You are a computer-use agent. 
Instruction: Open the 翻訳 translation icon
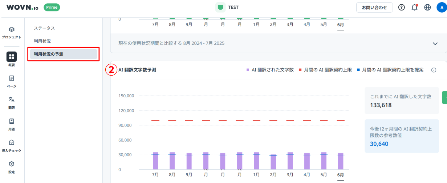click(x=12, y=100)
